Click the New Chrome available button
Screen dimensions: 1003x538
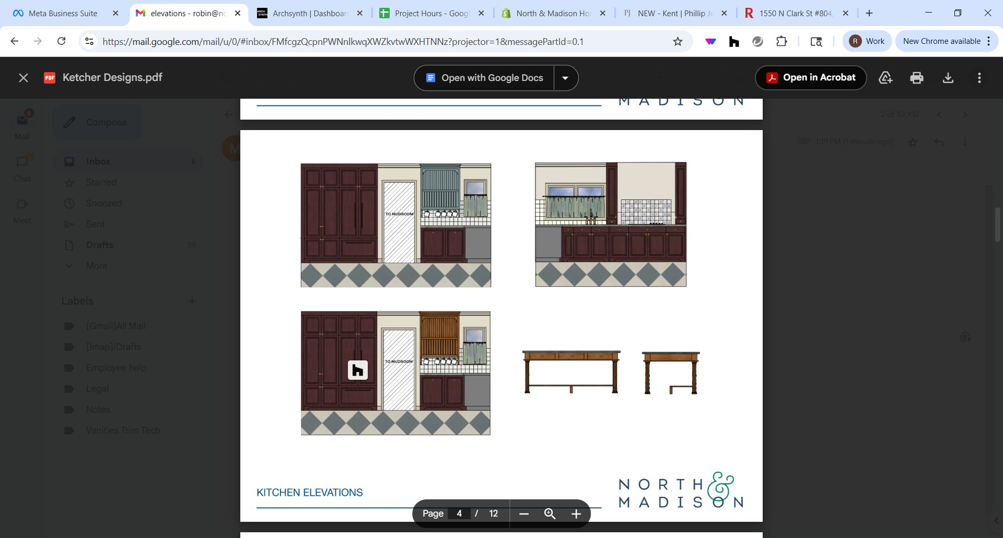pyautogui.click(x=941, y=41)
